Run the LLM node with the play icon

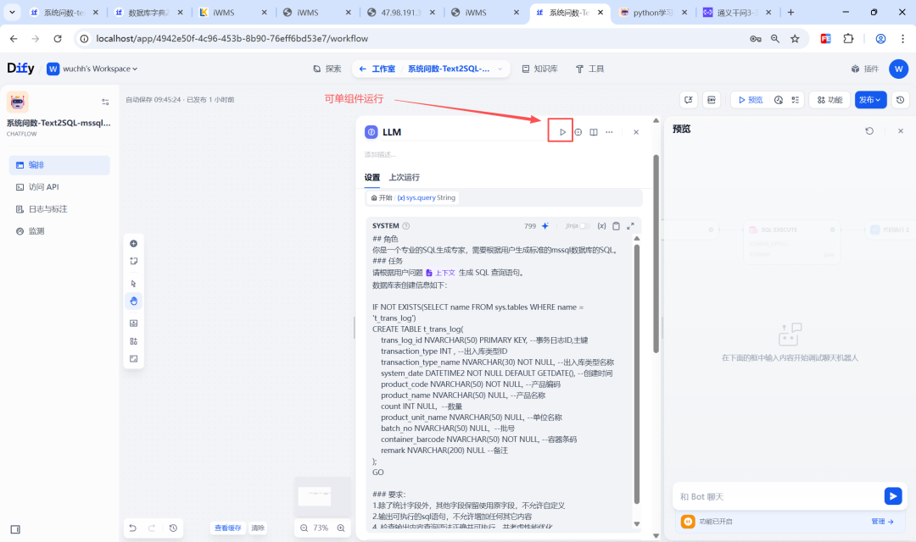pos(562,132)
